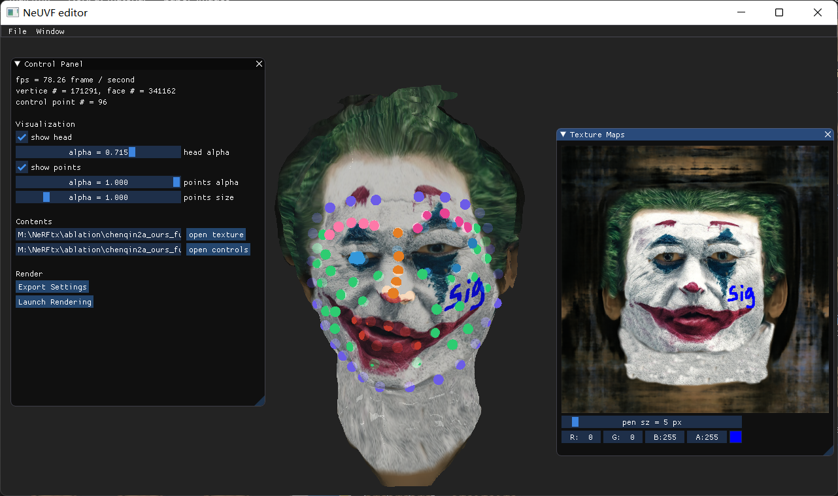Click the texture file path field
Screen dimensions: 838x496
[x=98, y=235]
